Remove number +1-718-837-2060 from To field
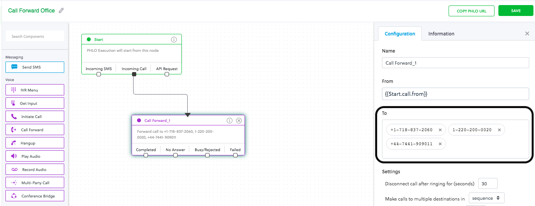Screen dimensions: 535x206 [x=440, y=130]
